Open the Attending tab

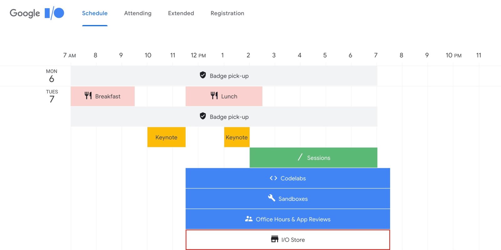click(x=138, y=13)
